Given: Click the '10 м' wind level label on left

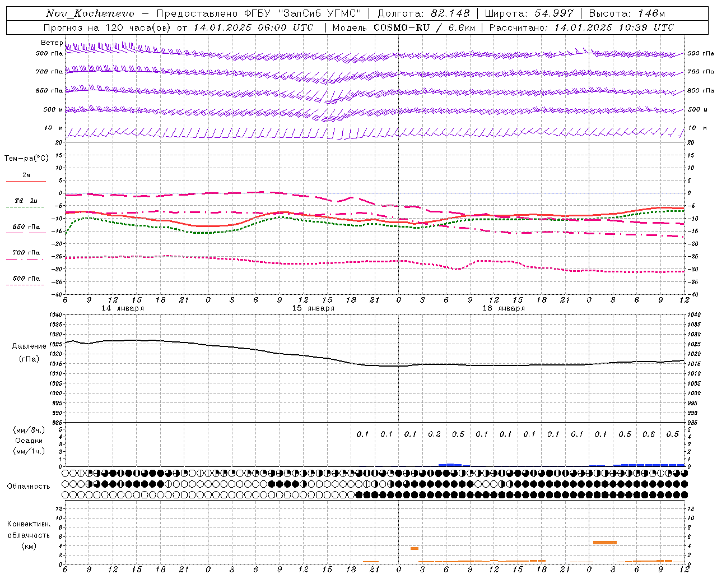Looking at the screenshot, I should pyautogui.click(x=54, y=128).
